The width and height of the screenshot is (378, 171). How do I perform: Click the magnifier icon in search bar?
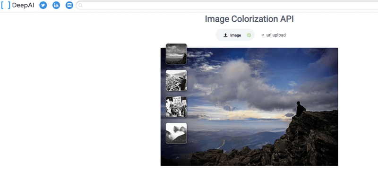point(81,5)
